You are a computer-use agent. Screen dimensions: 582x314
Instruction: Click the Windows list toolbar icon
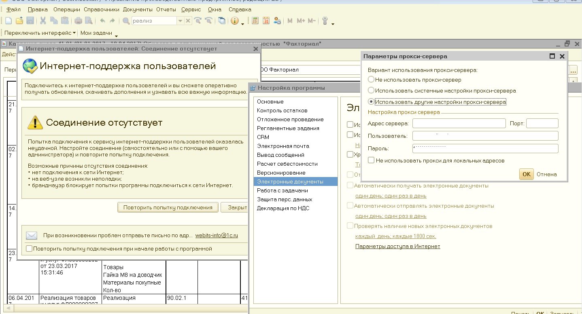coord(222,21)
